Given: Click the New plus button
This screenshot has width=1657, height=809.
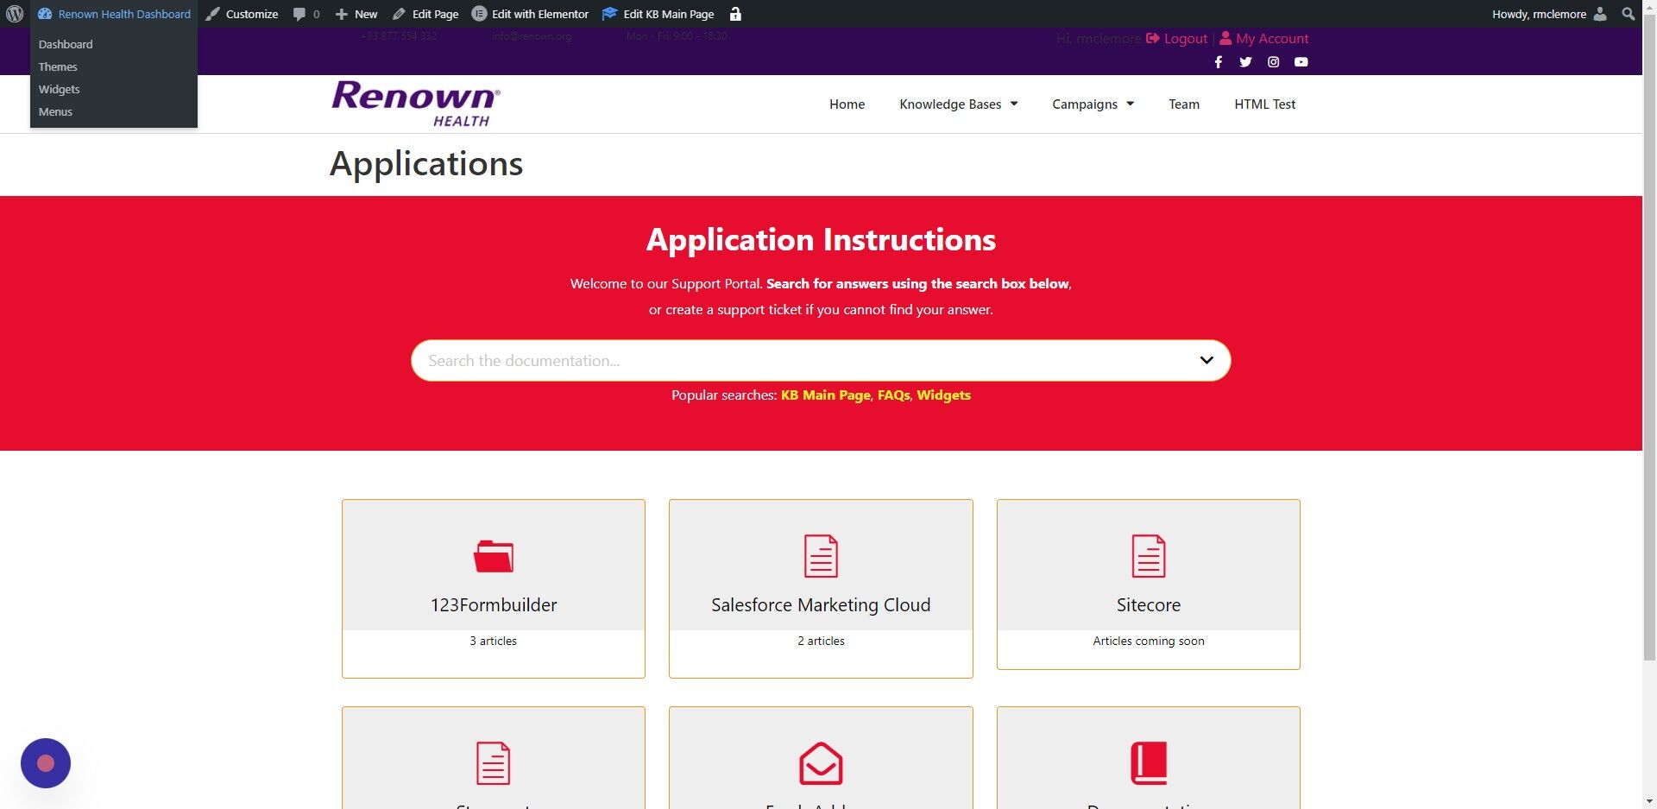Looking at the screenshot, I should 356,14.
